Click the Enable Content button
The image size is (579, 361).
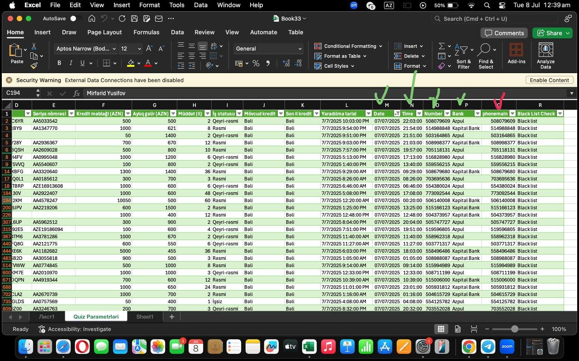pyautogui.click(x=549, y=80)
